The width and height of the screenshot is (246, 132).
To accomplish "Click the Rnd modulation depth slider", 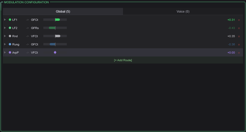I will point(55,36).
